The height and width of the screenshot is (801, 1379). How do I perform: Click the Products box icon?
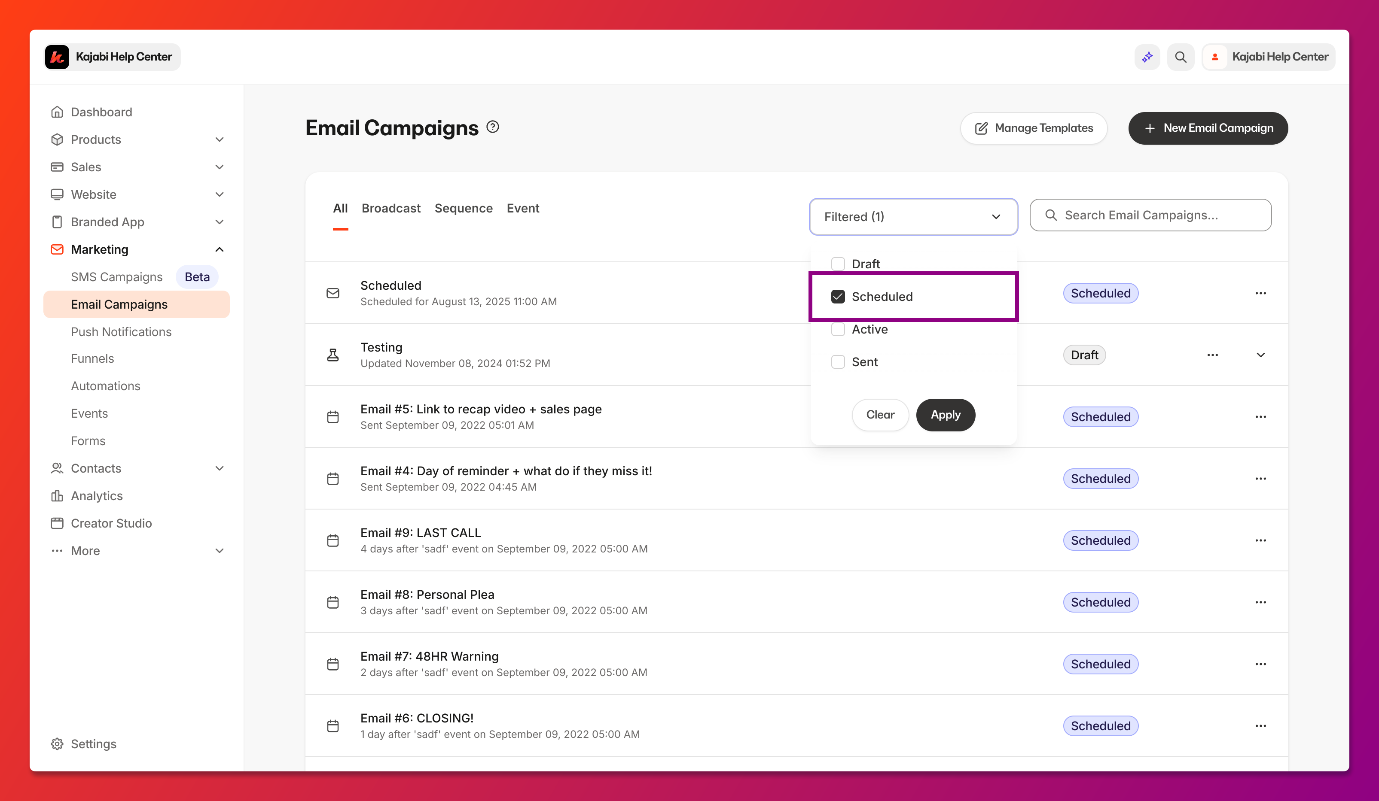pos(57,140)
